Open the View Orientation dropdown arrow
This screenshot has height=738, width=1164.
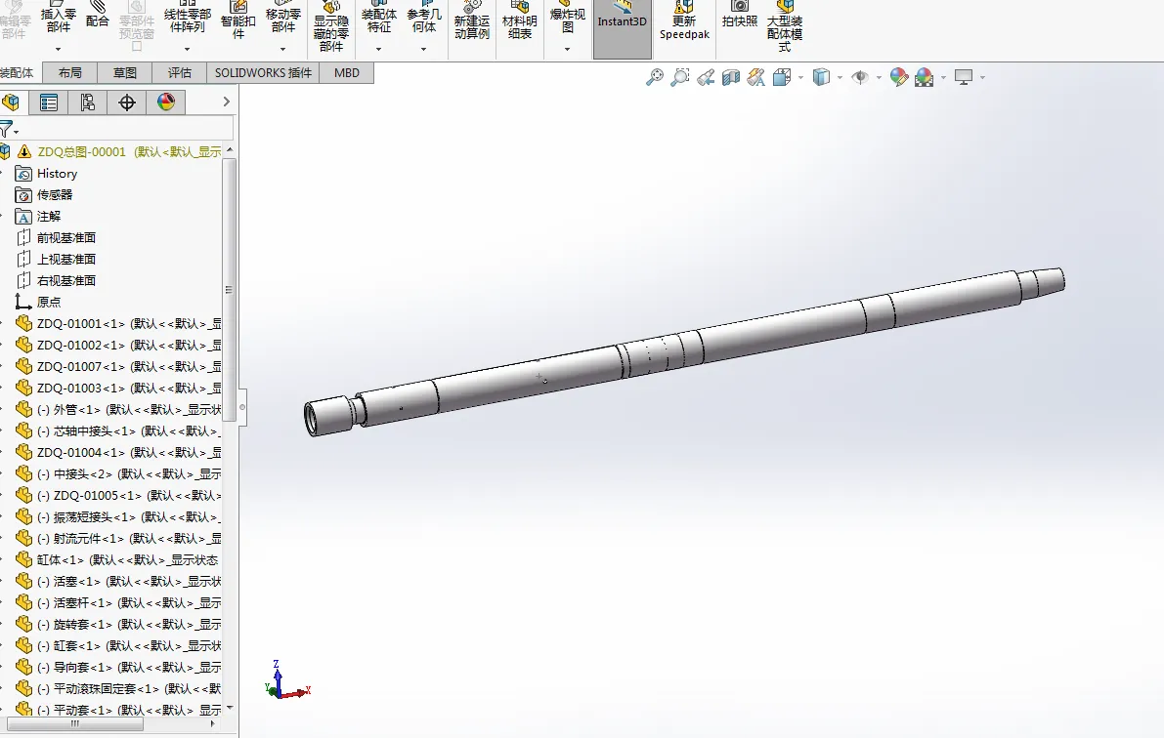tap(800, 77)
